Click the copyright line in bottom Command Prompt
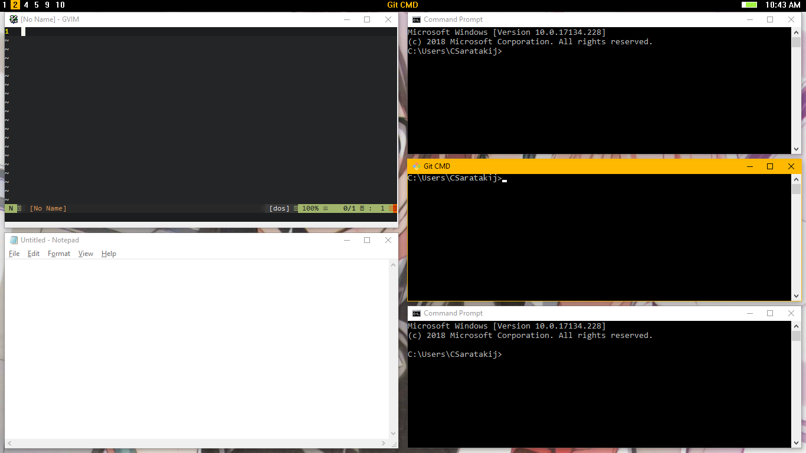 pos(530,336)
